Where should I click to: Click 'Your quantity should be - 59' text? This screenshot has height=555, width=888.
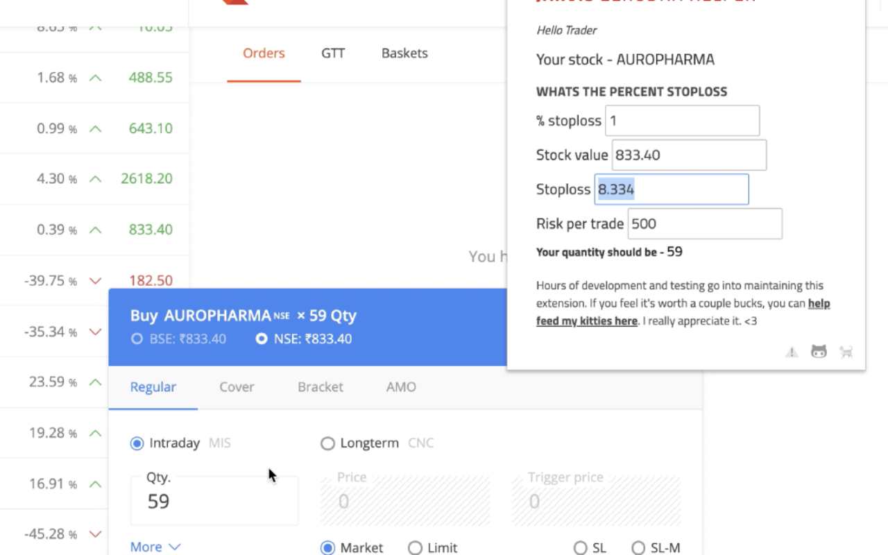(x=609, y=252)
